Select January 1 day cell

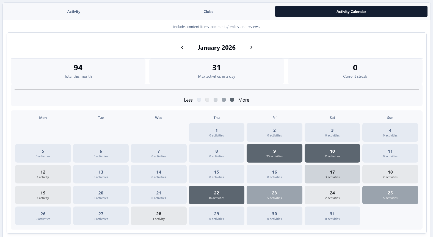click(x=216, y=132)
